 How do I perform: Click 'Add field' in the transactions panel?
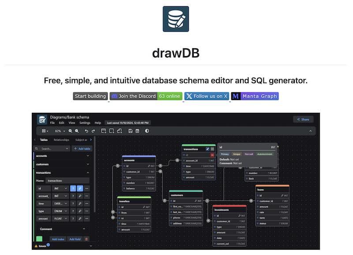pyautogui.click(x=75, y=239)
